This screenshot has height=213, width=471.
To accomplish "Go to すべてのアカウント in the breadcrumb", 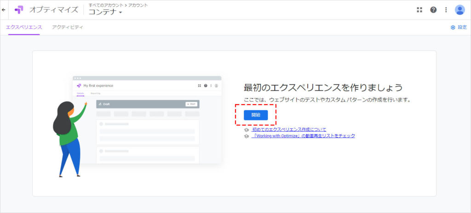I will click(x=105, y=5).
